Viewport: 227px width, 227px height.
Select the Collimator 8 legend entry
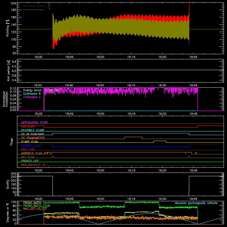32,94
